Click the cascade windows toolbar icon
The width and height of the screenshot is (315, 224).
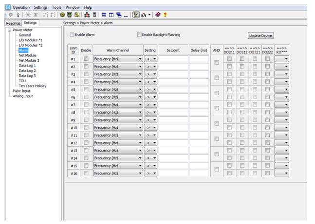tap(118, 15)
